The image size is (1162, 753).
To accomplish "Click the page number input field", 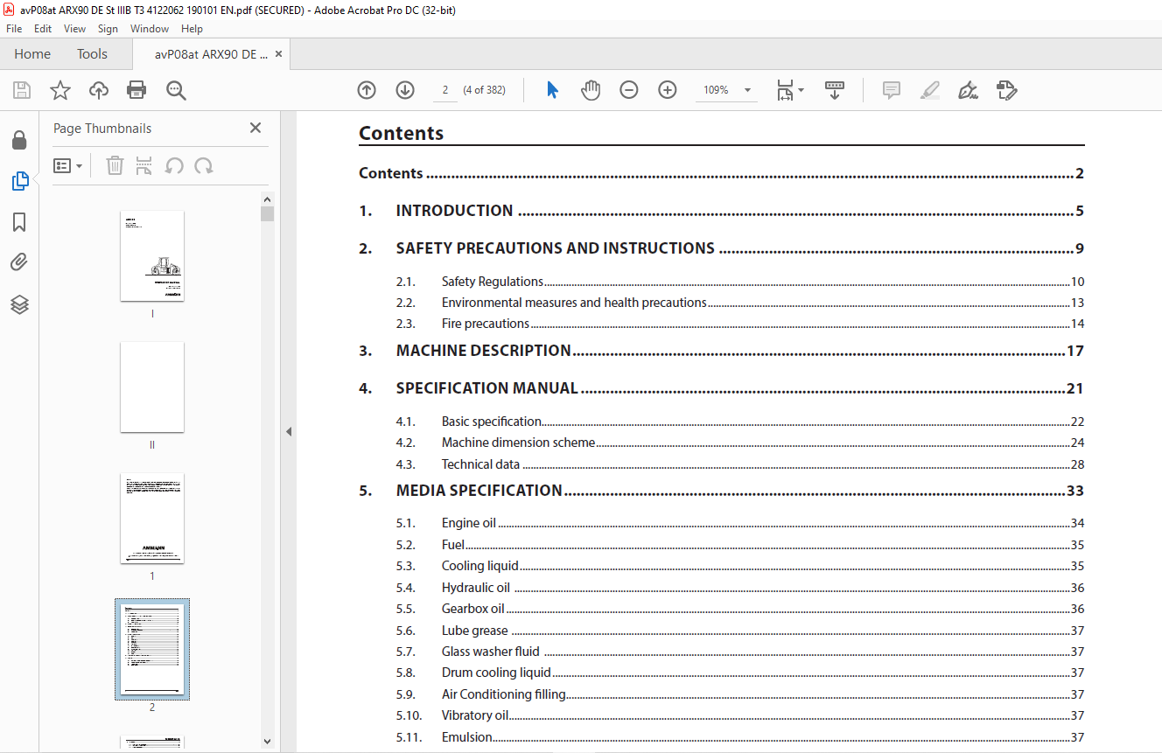I will [445, 90].
